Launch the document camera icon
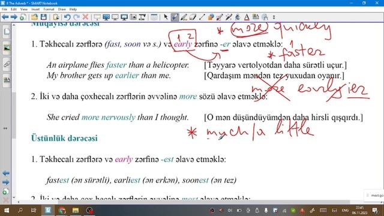 pos(142,17)
